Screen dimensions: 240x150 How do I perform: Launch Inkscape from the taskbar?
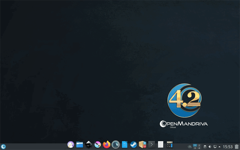[88, 145]
